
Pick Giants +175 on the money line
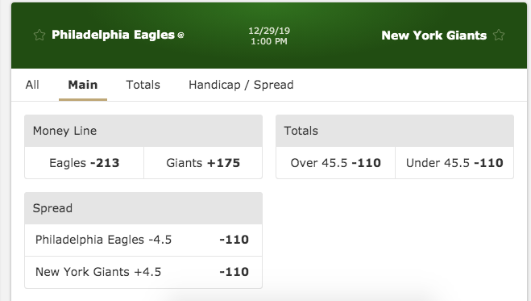203,163
